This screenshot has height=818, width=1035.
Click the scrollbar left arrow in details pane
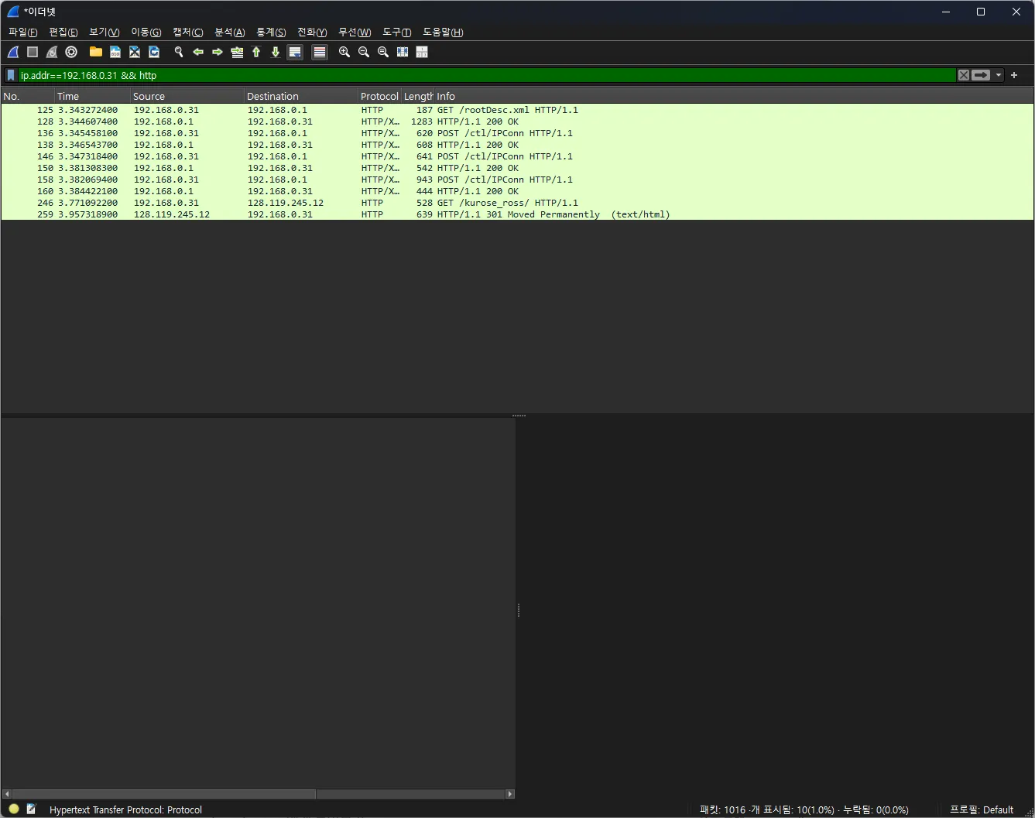pos(7,794)
